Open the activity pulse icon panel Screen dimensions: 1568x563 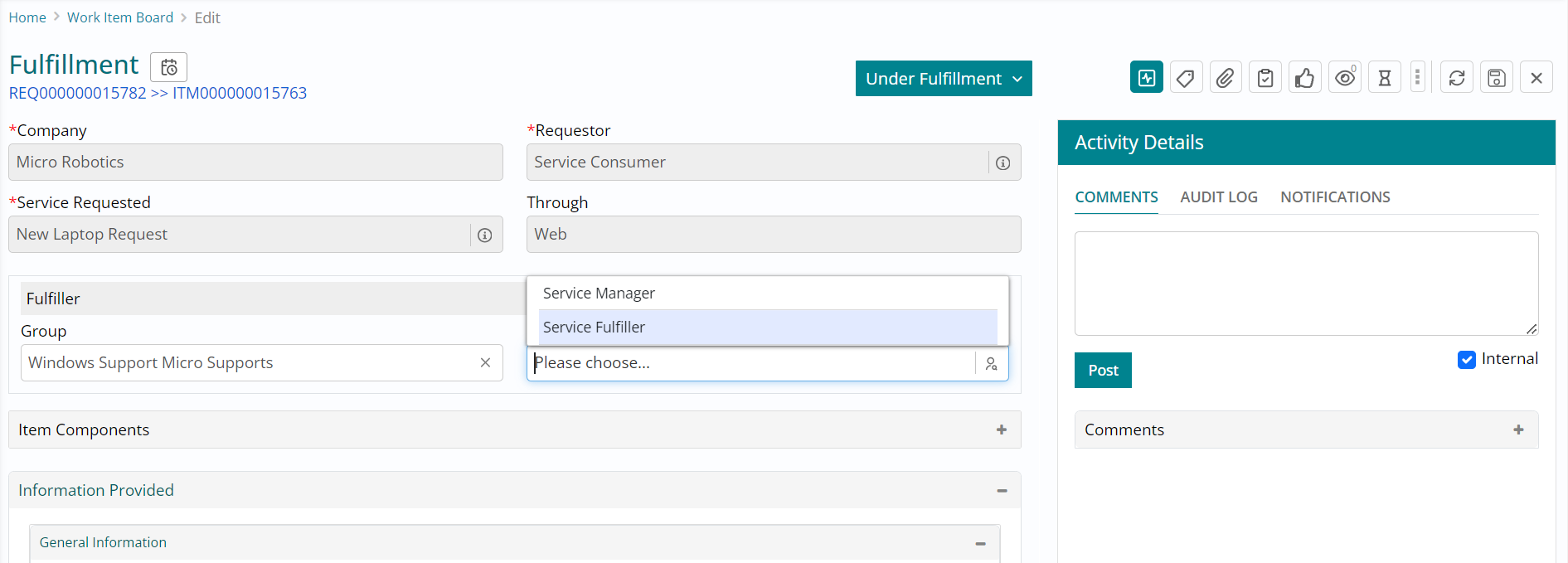point(1146,78)
